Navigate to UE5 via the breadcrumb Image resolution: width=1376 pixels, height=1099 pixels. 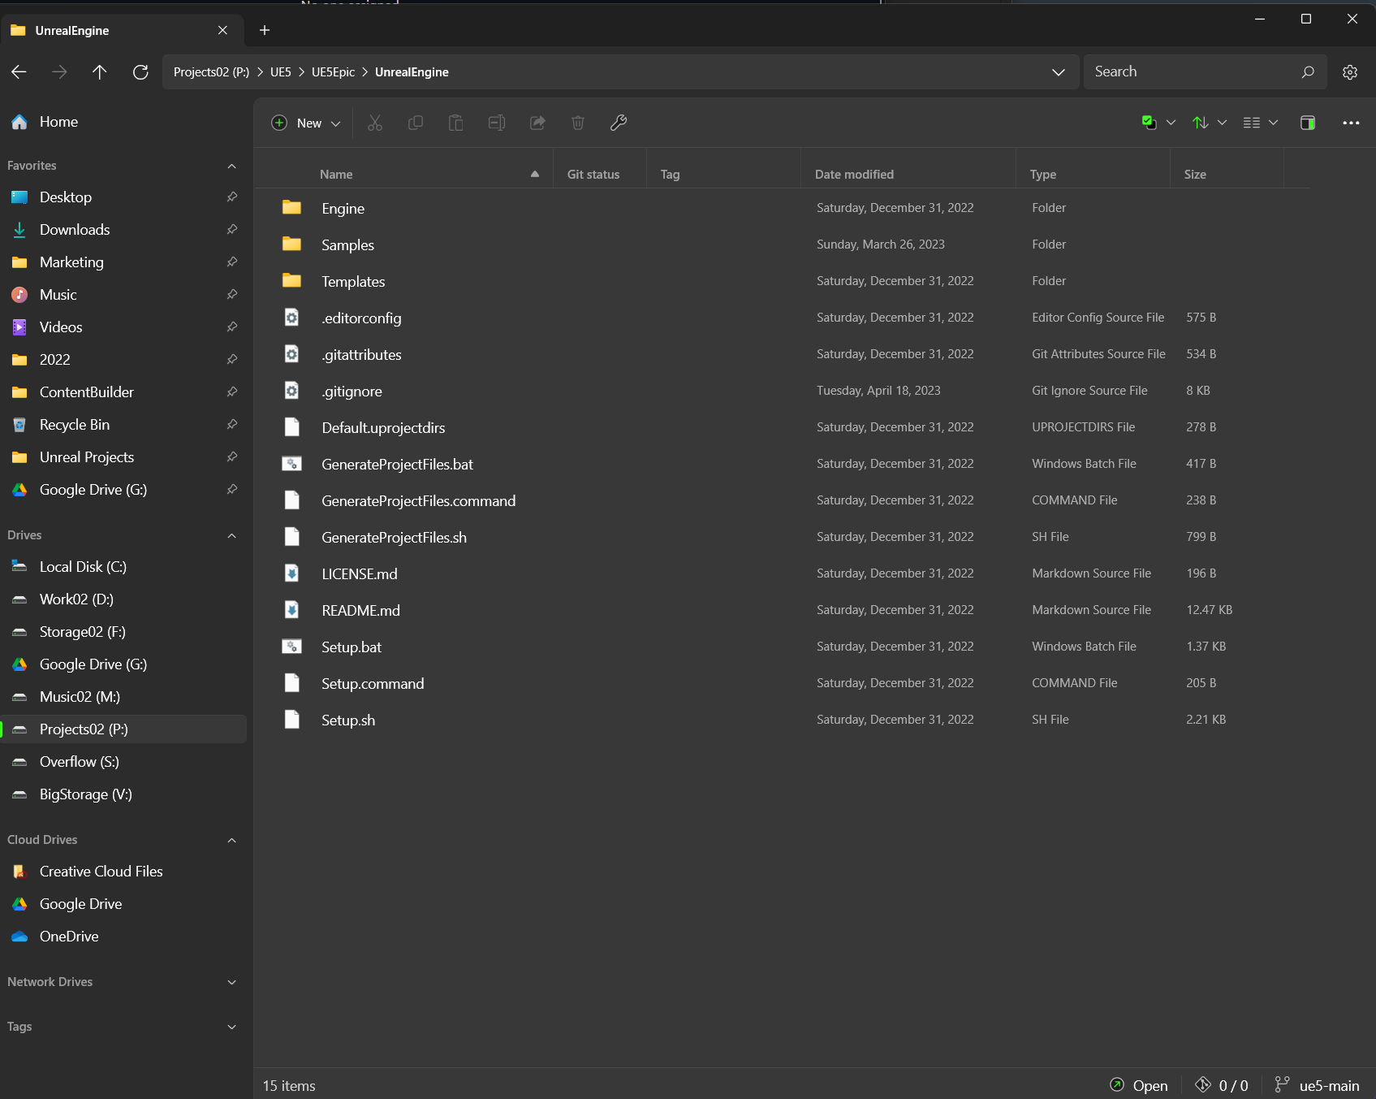[x=280, y=71]
